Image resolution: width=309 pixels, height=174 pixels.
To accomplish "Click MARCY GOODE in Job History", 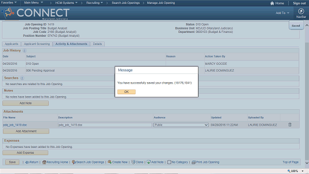I will click(x=216, y=64).
